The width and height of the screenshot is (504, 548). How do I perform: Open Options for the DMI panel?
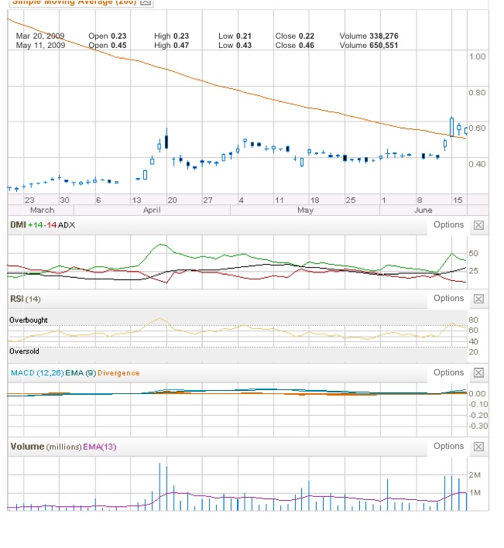coord(448,225)
